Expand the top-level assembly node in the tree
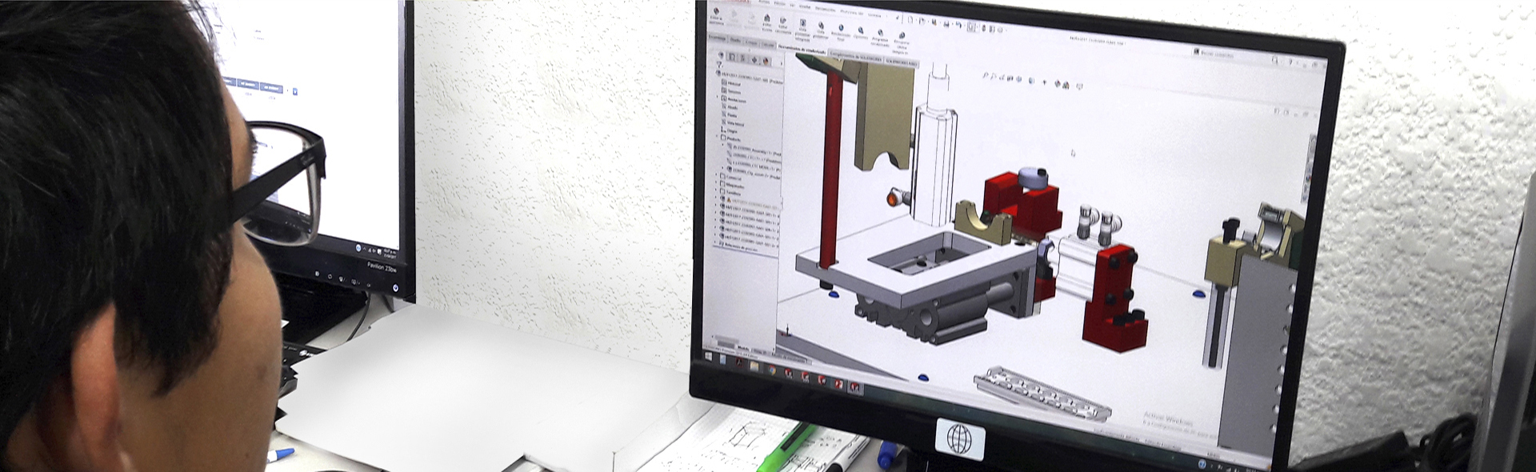This screenshot has height=472, width=1536. pos(718,74)
